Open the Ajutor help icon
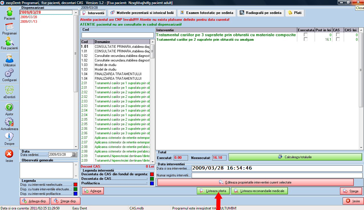Image resolution: width=364 pixels, height=210 pixels. pos(9,109)
